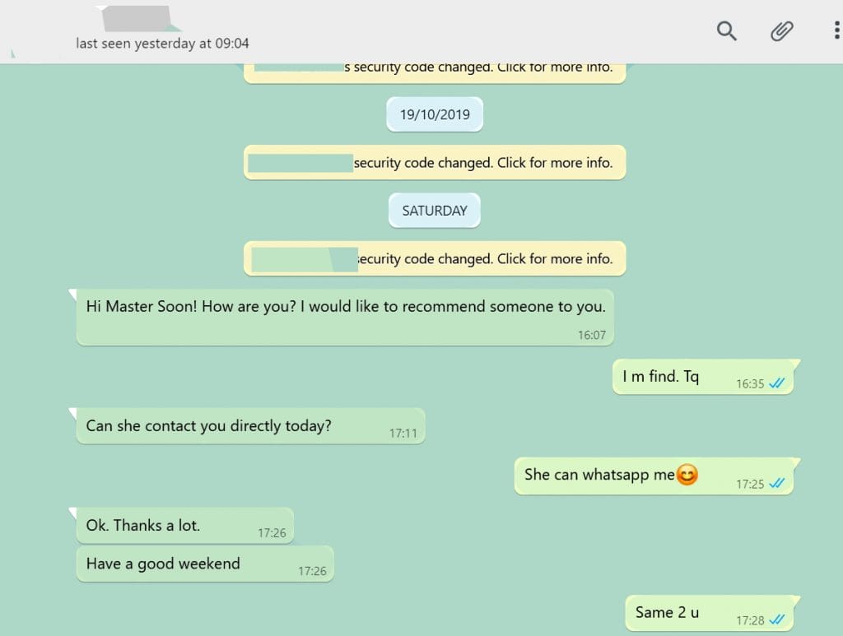Click the 16:07 timestamp on first message
This screenshot has width=843, height=636.
(591, 335)
